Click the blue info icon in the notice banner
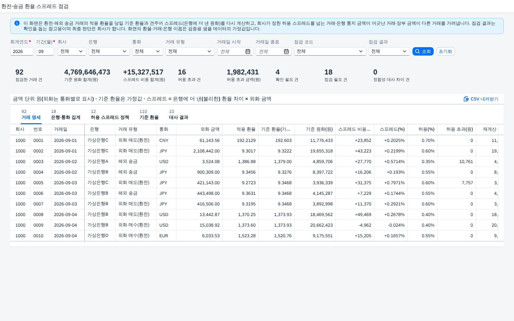The height and width of the screenshot is (321, 514). tap(17, 23)
